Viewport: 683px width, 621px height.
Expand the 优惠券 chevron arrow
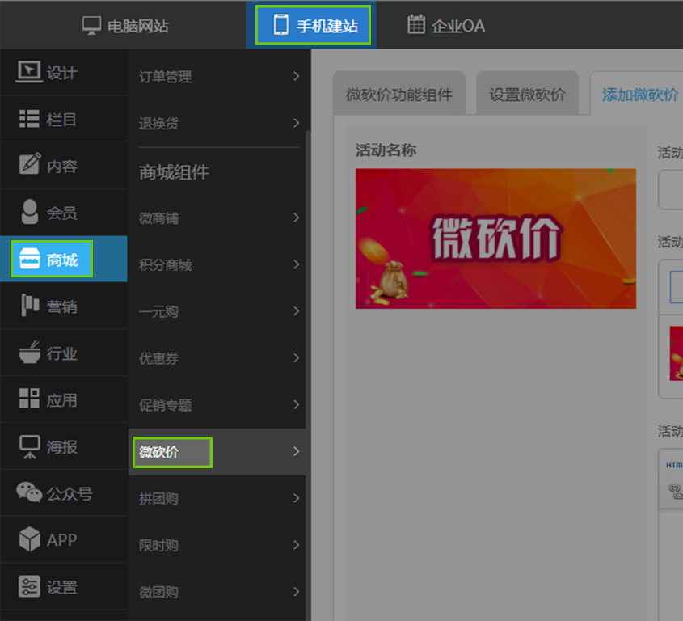click(297, 357)
